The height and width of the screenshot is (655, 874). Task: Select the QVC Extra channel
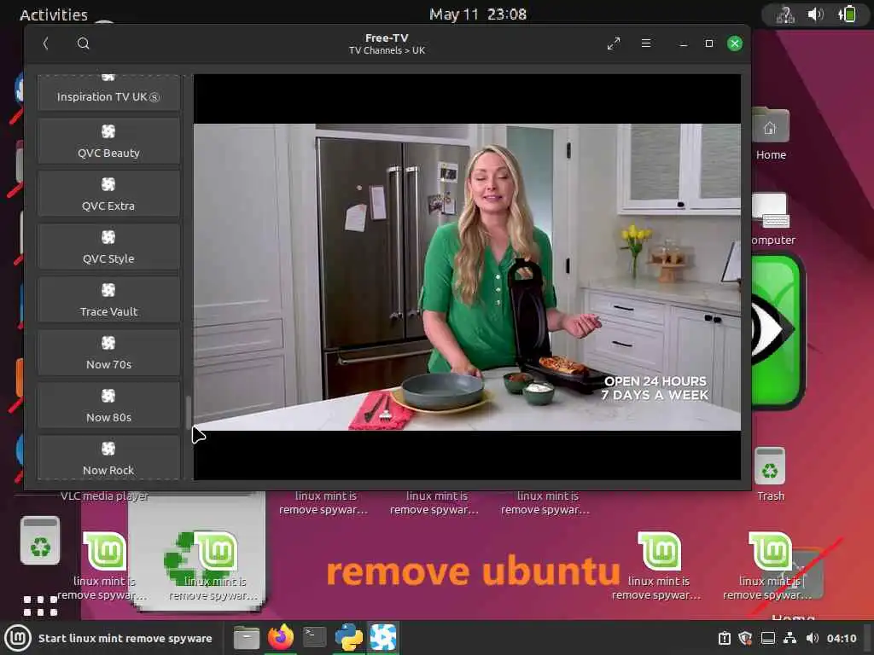tap(108, 194)
